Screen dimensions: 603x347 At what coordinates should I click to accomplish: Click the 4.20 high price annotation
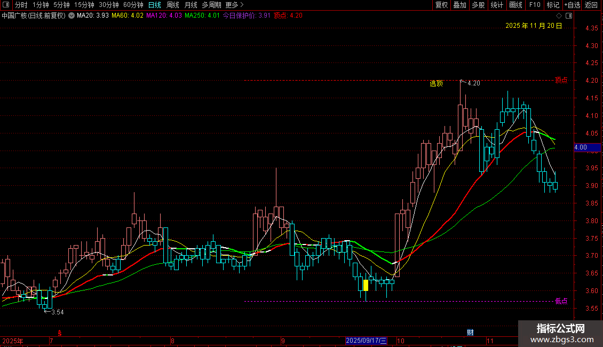tap(474, 83)
